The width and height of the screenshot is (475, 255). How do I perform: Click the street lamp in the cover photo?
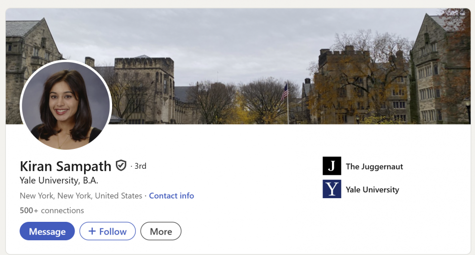tap(467, 105)
